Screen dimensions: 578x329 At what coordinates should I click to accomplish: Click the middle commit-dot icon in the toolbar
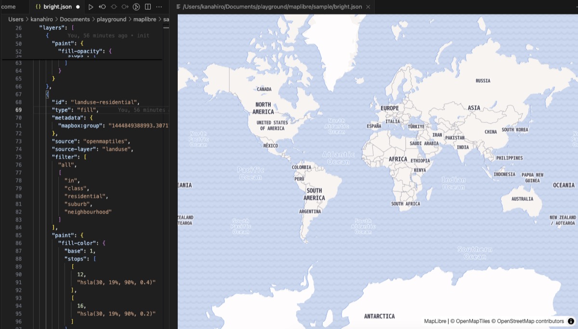(114, 7)
